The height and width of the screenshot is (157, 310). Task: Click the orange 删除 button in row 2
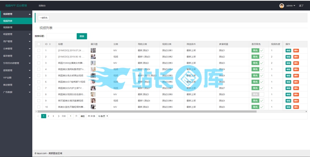coord(296,57)
